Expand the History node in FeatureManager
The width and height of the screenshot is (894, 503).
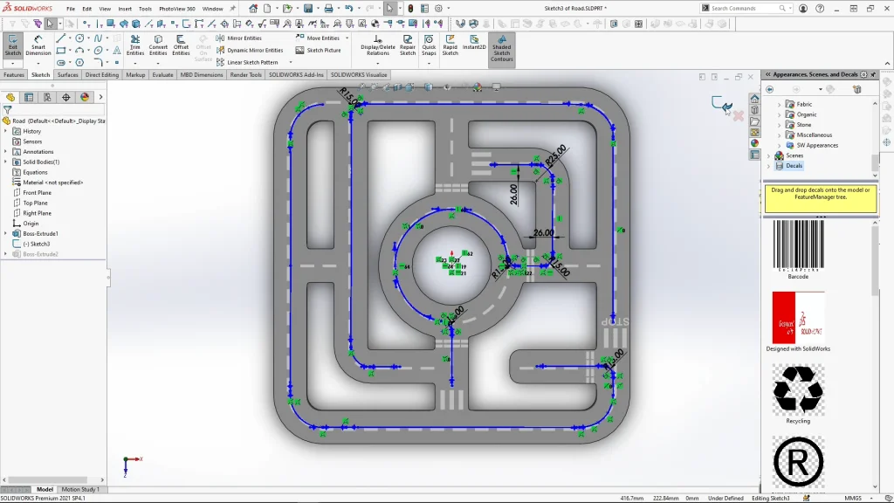5,131
